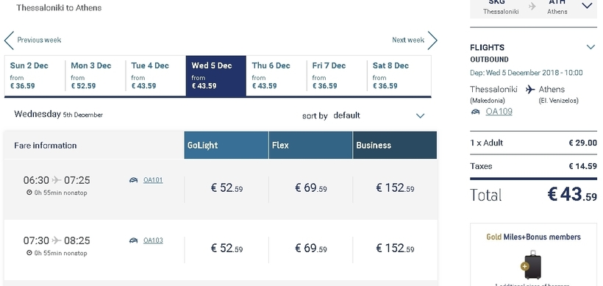The height and width of the screenshot is (286, 603).
Task: Collapse the FLIGHTS summary section chevron
Action: coord(590,47)
